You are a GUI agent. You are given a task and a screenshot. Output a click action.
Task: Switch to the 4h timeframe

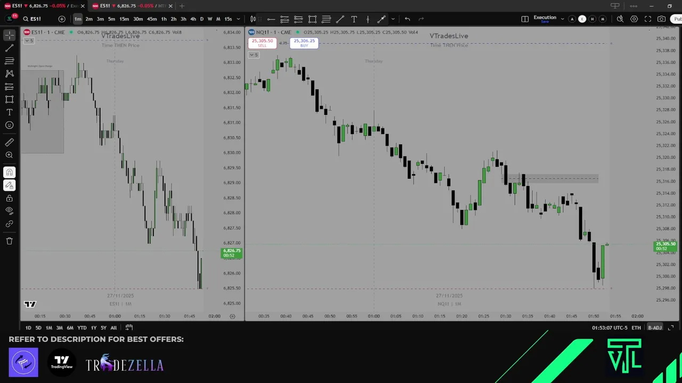click(x=193, y=19)
